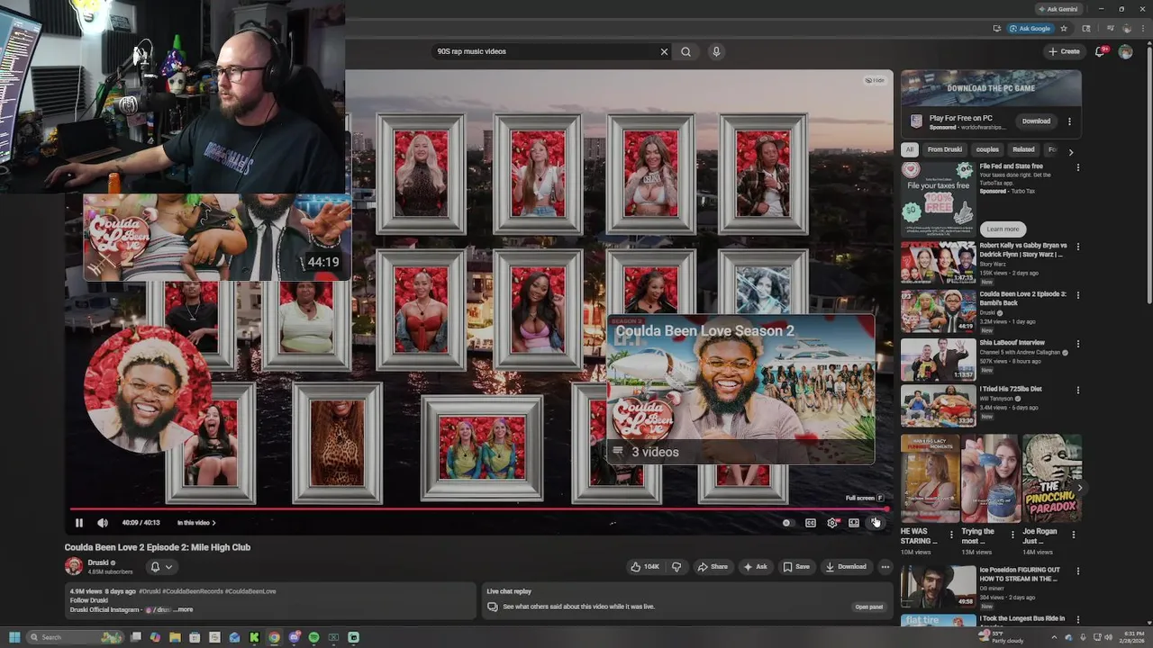
Task: Open options for I Tried His 725lbs Diet
Action: pyautogui.click(x=1077, y=391)
